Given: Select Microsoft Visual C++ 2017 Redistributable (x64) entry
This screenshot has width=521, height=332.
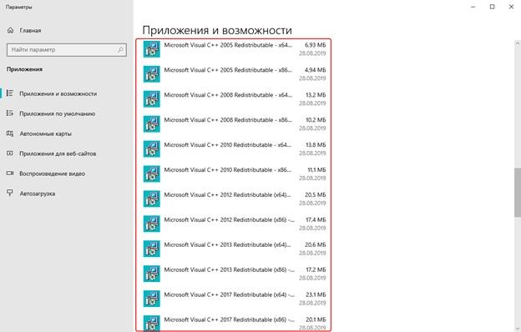Looking at the screenshot, I should point(234,299).
